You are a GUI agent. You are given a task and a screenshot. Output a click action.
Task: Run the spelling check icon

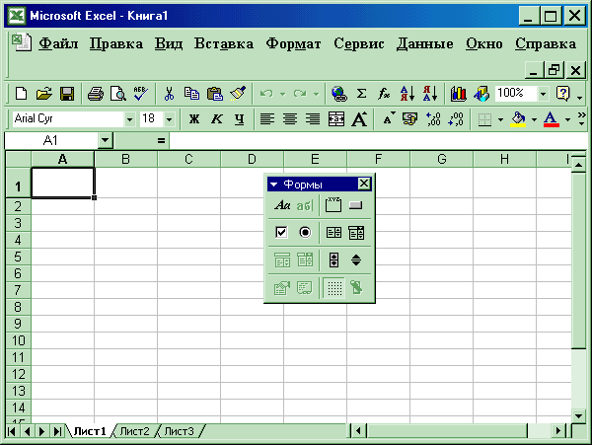pyautogui.click(x=141, y=93)
